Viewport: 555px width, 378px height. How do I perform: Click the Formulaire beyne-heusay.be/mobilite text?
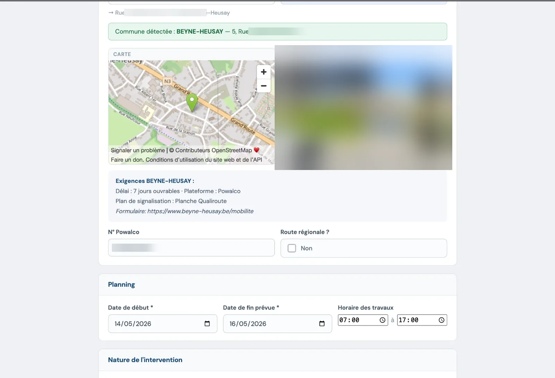click(x=185, y=211)
